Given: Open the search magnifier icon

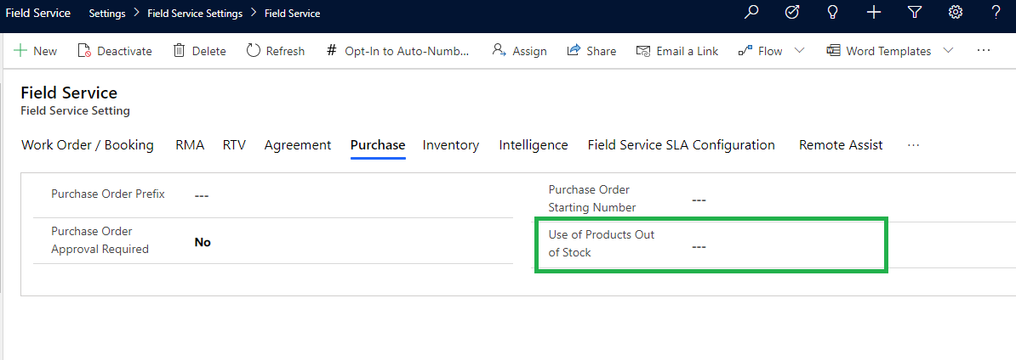Looking at the screenshot, I should pyautogui.click(x=751, y=13).
